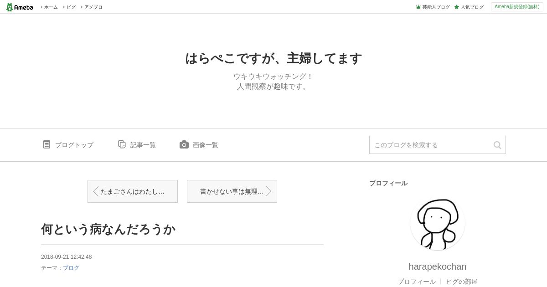Click the star icon beside 人気ブログ

pyautogui.click(x=456, y=7)
